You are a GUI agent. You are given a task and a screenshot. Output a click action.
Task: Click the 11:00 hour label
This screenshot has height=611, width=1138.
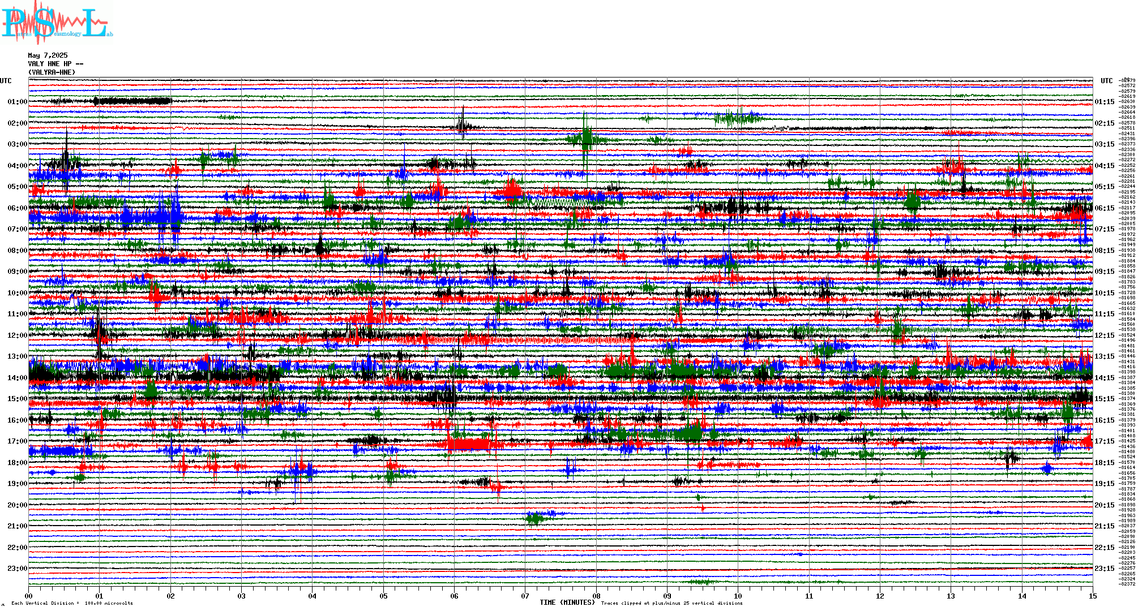click(18, 314)
